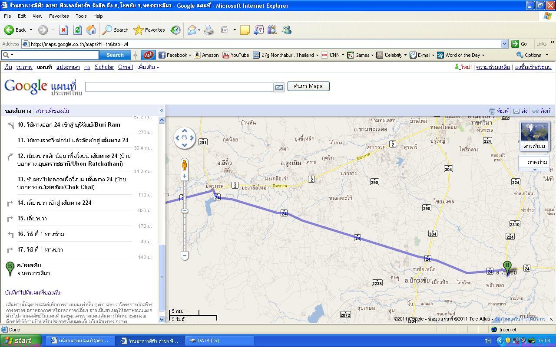
Task: Open the View menu
Action: (37, 16)
